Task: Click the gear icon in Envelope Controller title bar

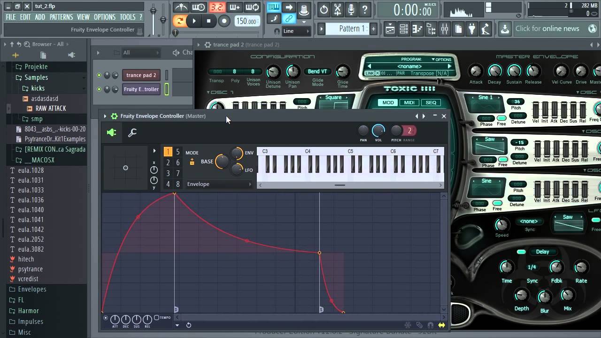Action: [x=114, y=116]
